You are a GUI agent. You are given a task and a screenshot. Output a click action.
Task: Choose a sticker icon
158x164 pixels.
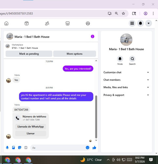click(20, 148)
